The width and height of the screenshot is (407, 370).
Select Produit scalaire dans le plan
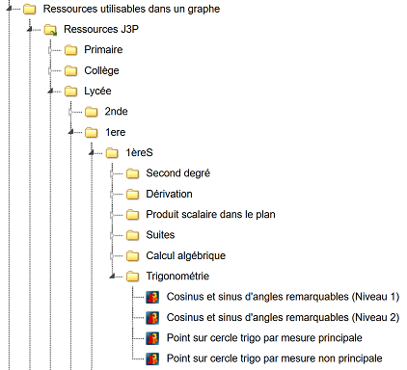click(x=210, y=215)
